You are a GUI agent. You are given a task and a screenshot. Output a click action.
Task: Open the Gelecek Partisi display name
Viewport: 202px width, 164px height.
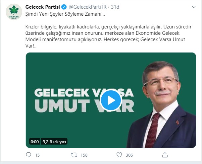42,7
